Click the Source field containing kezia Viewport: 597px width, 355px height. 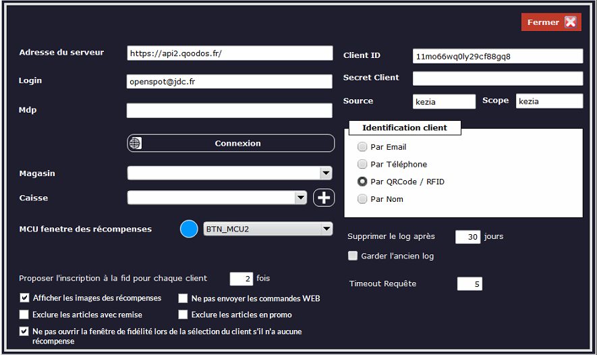coord(444,102)
